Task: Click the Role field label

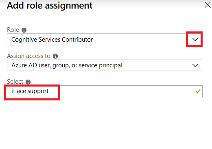Action: click(x=13, y=30)
